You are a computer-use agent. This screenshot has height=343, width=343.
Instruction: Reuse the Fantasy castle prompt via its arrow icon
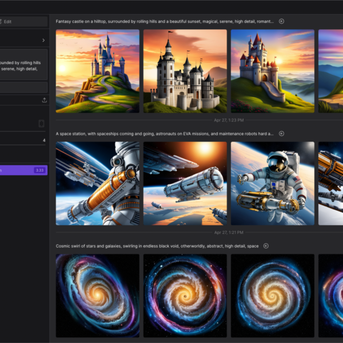click(281, 21)
